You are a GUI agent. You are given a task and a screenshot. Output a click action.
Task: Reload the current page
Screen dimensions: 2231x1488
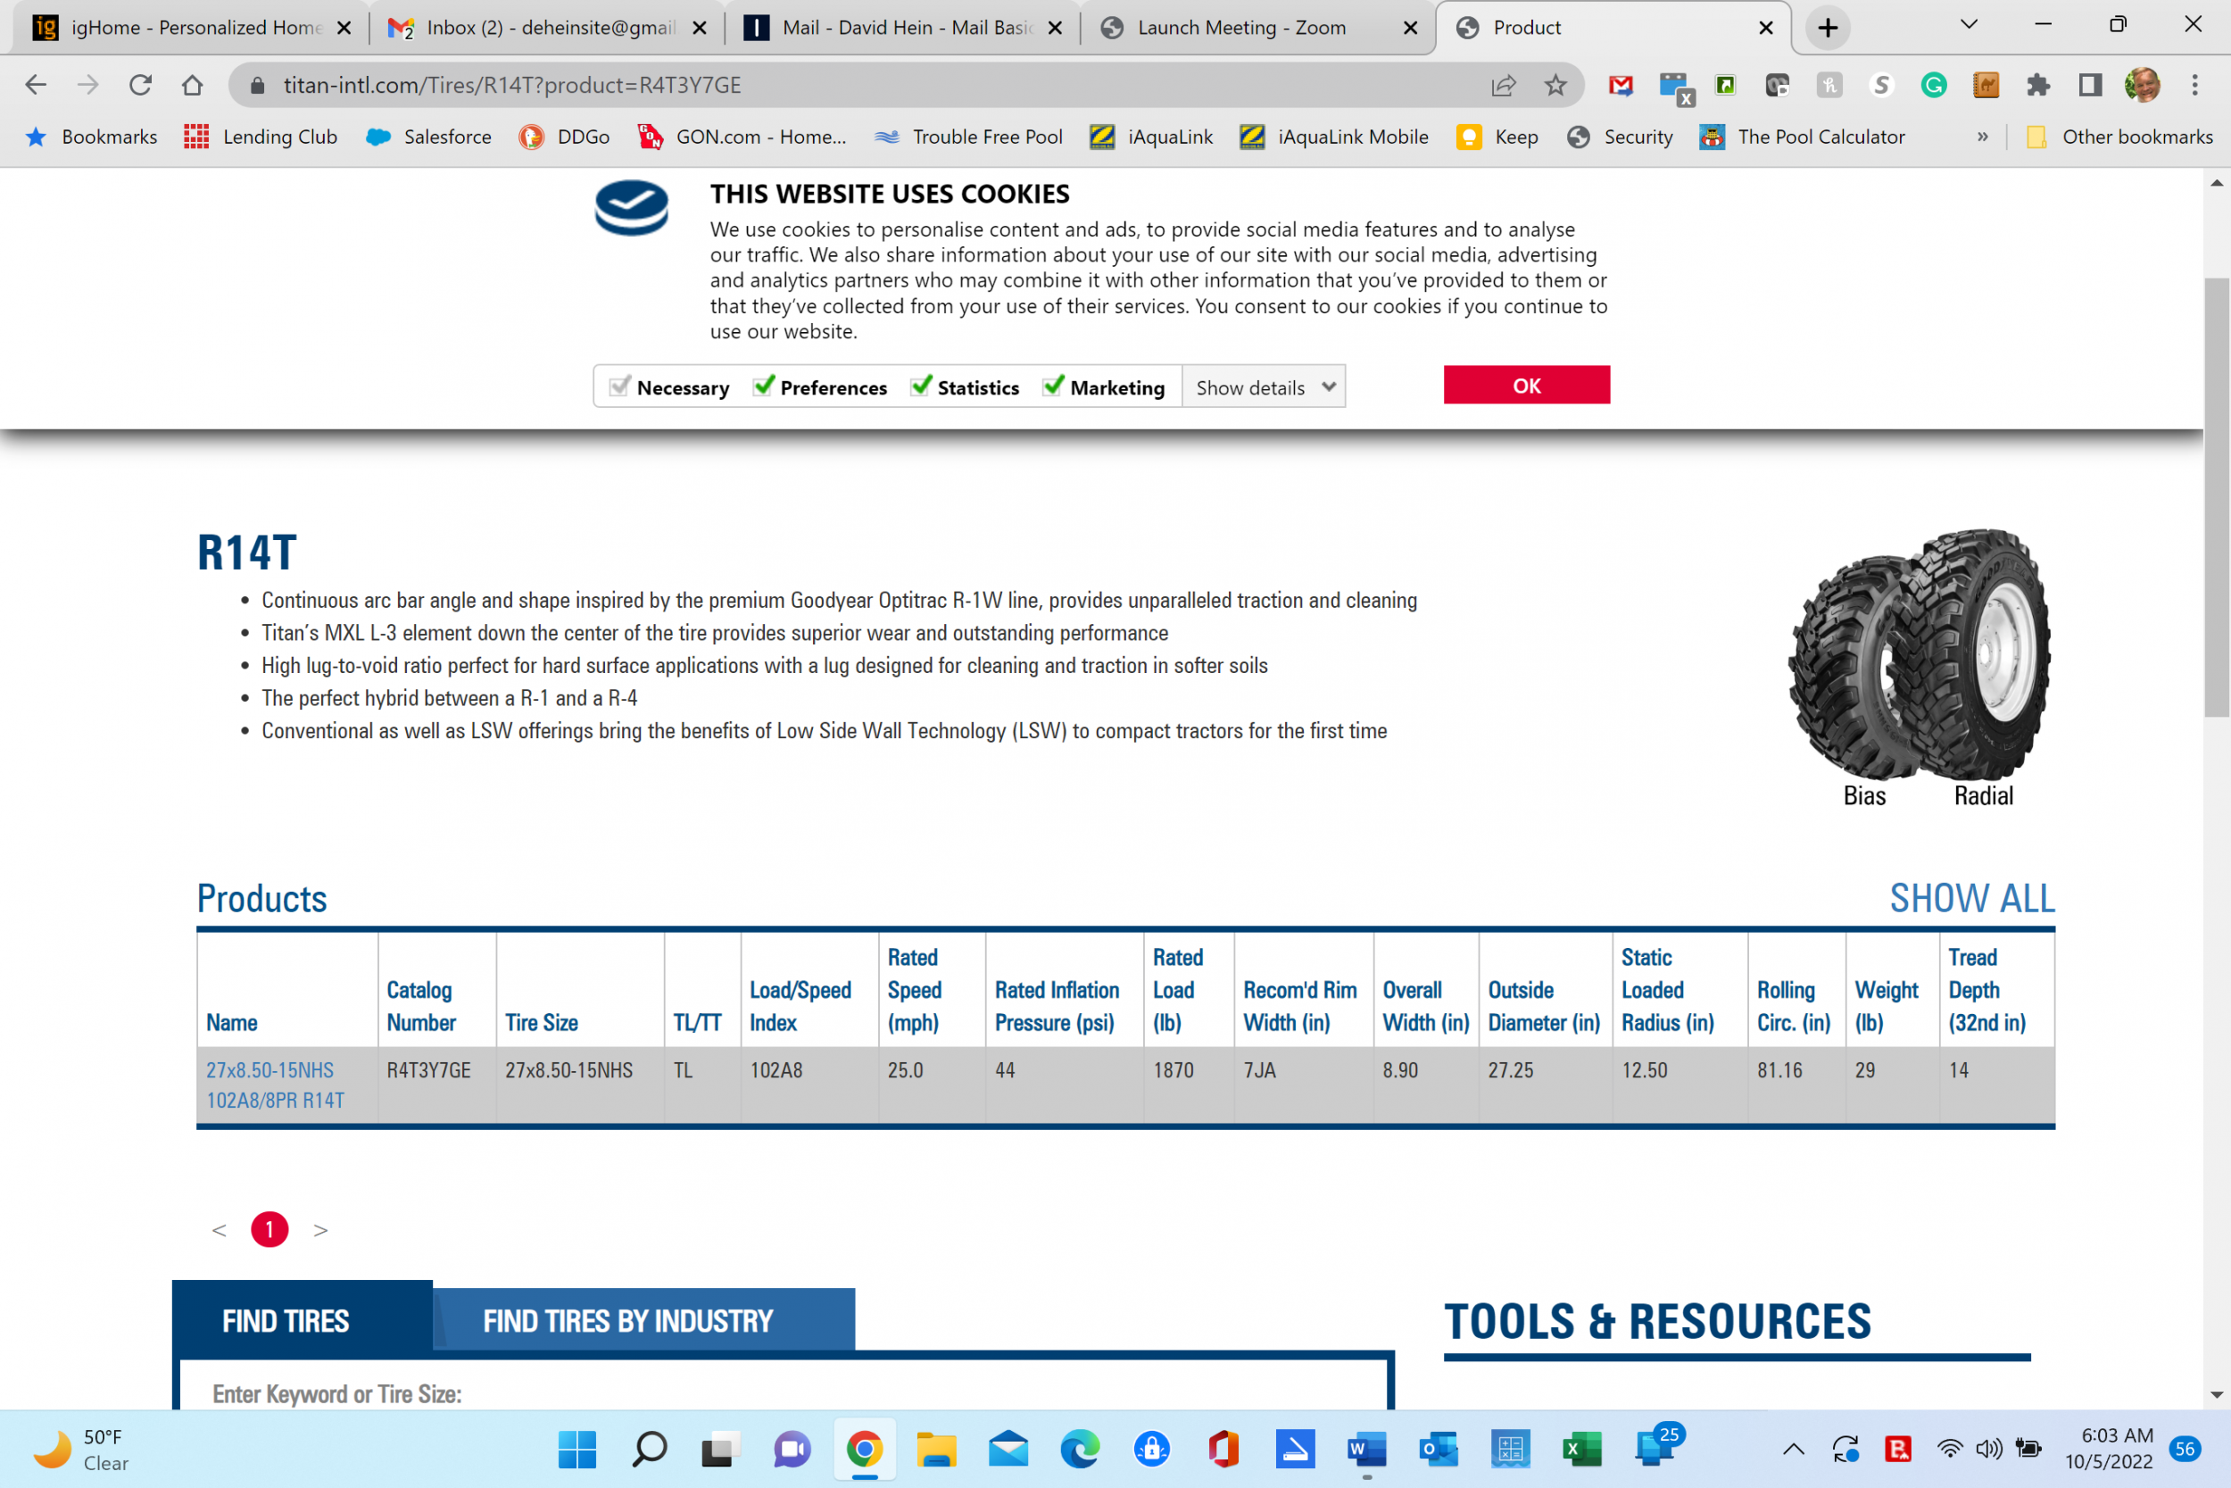(140, 86)
